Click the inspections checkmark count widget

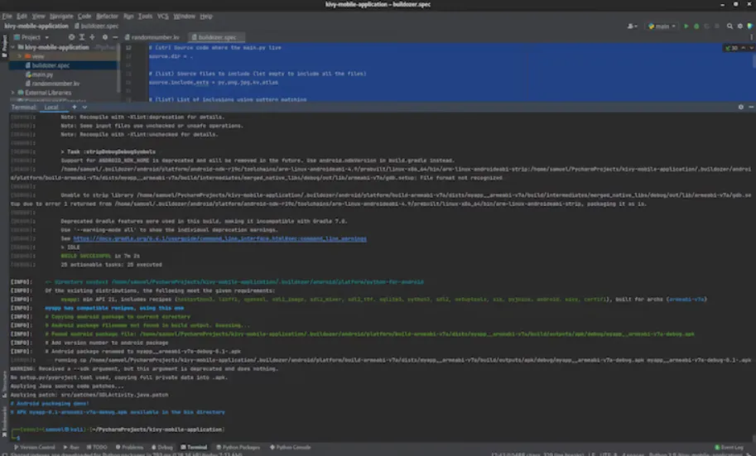(x=731, y=48)
